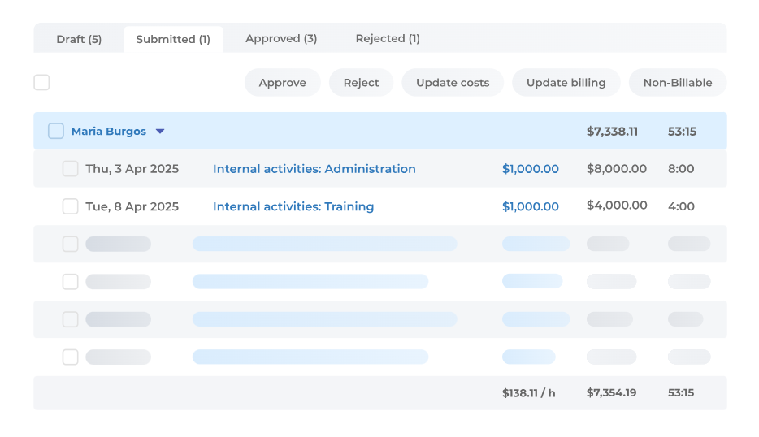Switch to the Draft (5) tab

[79, 39]
